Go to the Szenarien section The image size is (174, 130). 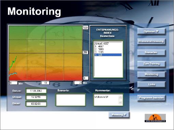pos(151,52)
